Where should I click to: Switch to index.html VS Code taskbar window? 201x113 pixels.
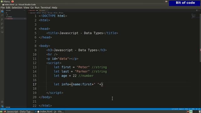[49, 112]
